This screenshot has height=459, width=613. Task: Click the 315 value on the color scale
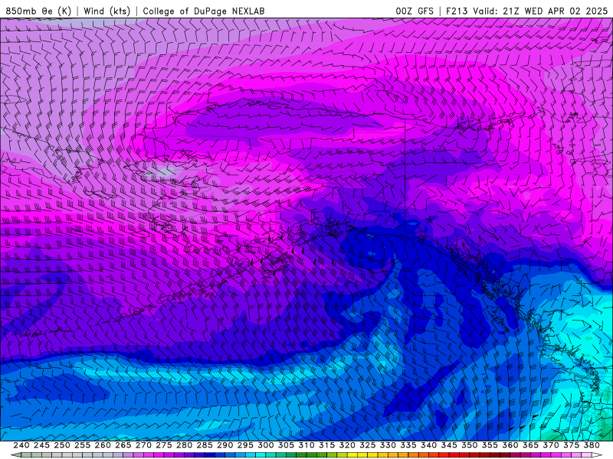pyautogui.click(x=327, y=445)
